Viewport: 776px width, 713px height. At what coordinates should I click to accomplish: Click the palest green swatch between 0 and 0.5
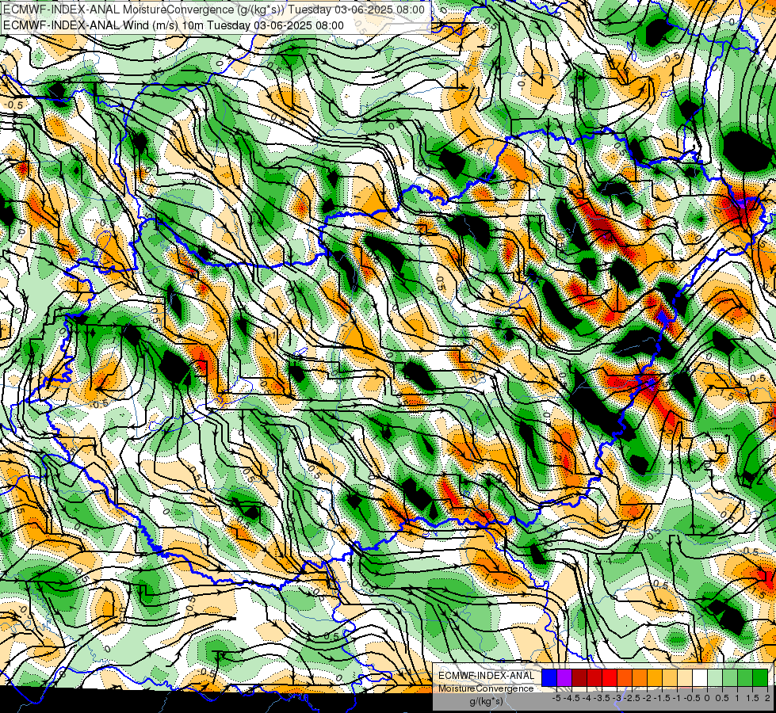click(715, 677)
